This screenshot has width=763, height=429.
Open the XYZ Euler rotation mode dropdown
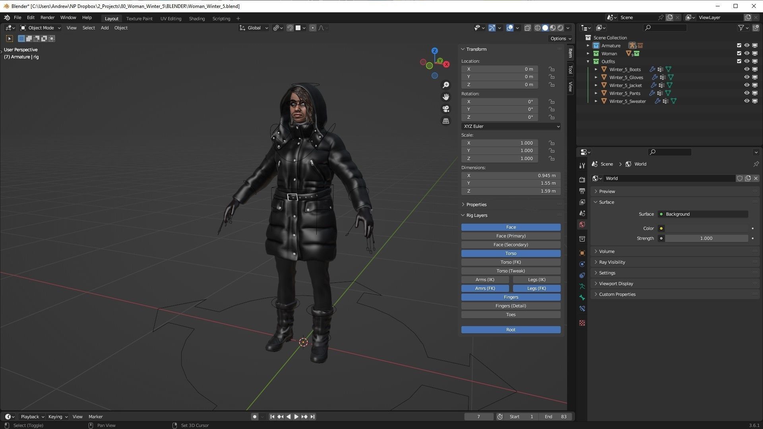tap(511, 126)
